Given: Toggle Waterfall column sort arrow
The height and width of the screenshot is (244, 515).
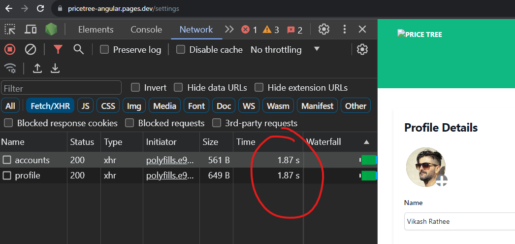Looking at the screenshot, I should tap(366, 142).
